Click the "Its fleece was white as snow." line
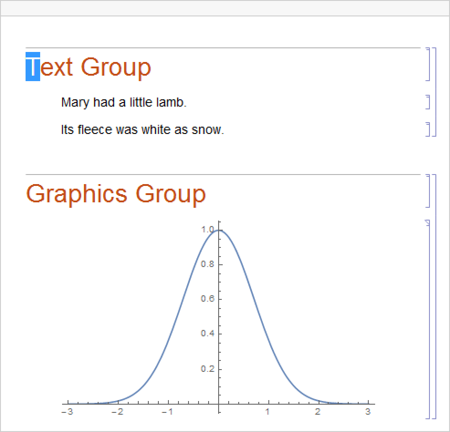 tap(142, 130)
